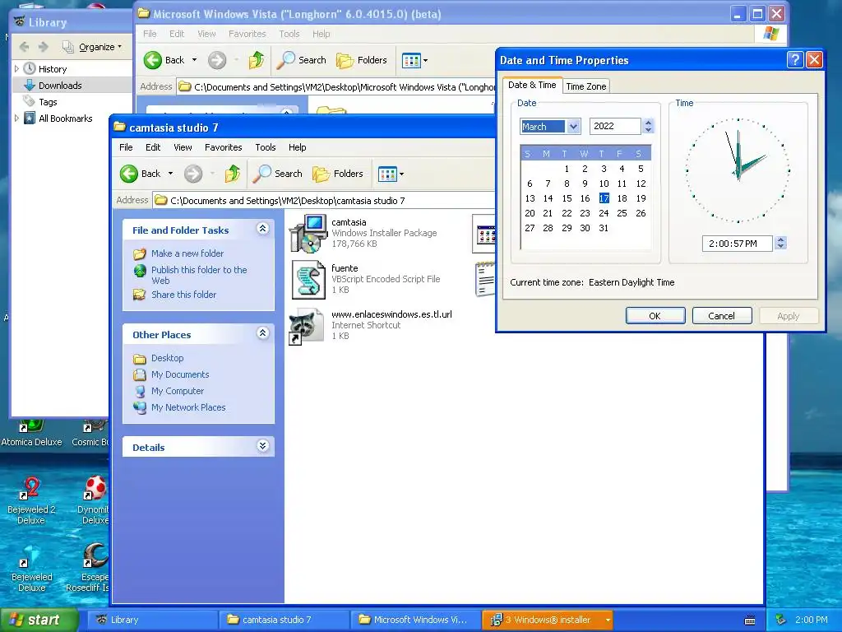
Task: Select the Date & Time tab
Action: pyautogui.click(x=532, y=85)
